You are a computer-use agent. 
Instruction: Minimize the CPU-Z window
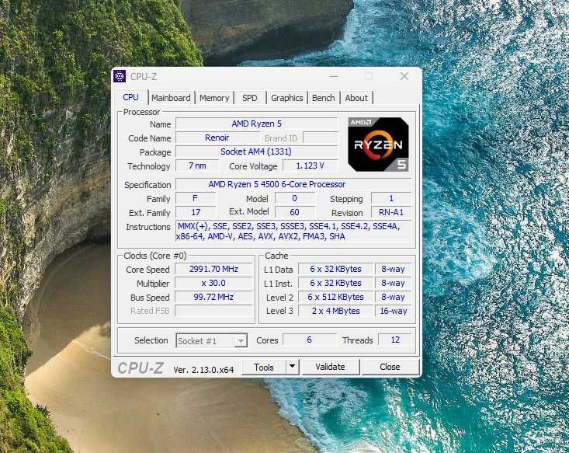pos(334,76)
